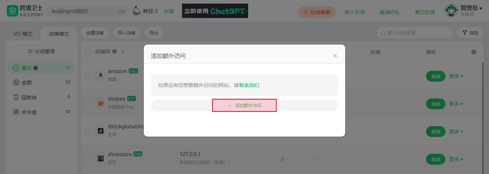The width and height of the screenshot is (489, 174).
Task: Click the shopee store logo icon
Action: [101, 104]
